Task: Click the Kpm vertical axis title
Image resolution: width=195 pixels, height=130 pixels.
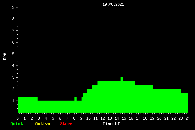Action: (4, 56)
